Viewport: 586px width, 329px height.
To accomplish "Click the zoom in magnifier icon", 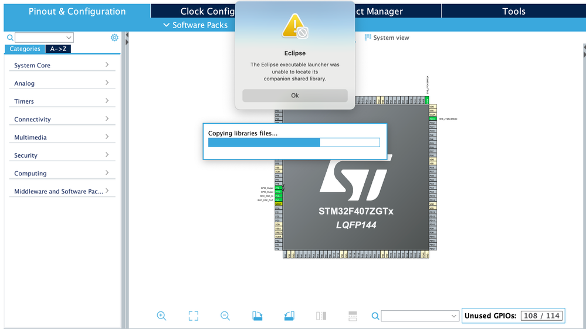I will click(161, 316).
